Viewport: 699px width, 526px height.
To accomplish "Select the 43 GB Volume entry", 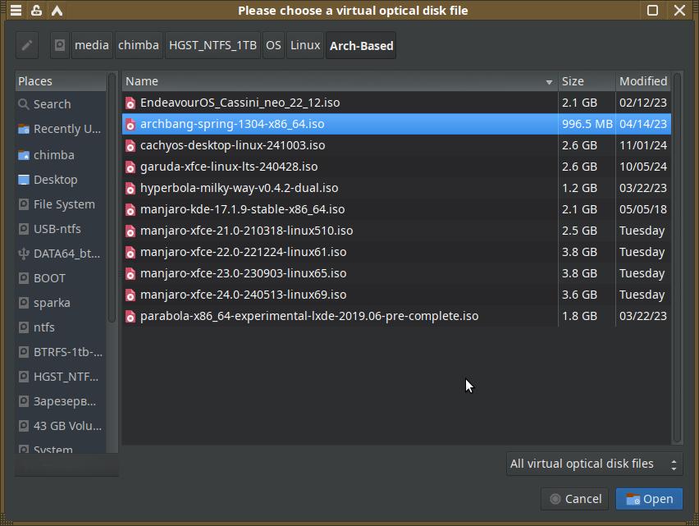I will click(x=61, y=426).
